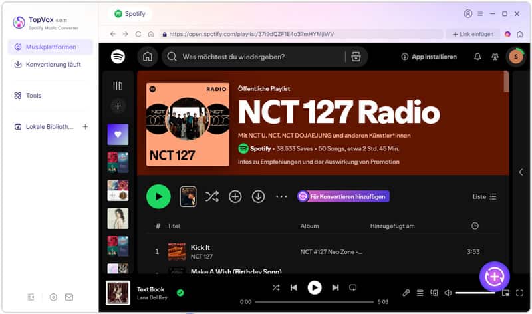The width and height of the screenshot is (532, 314).
Task: Seek in the track progress bar
Action: (314, 302)
